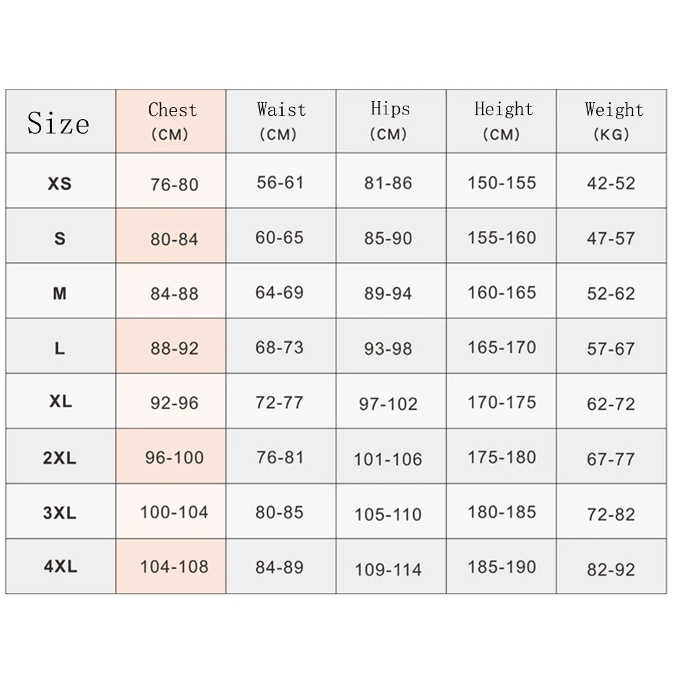Select the weight value 67-77

611,459
